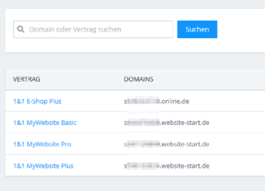Sort by the DOMAINS column header
The image size is (265, 191).
(x=138, y=79)
